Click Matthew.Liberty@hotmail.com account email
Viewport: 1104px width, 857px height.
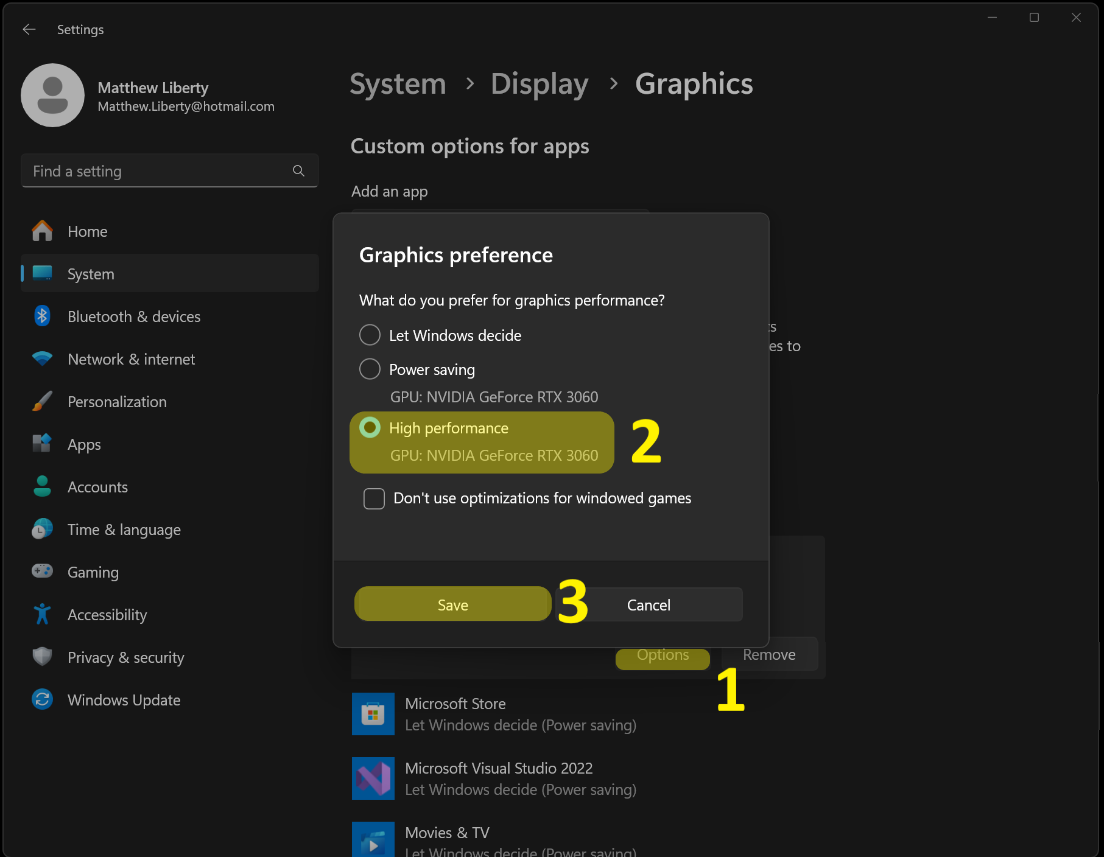pos(186,107)
